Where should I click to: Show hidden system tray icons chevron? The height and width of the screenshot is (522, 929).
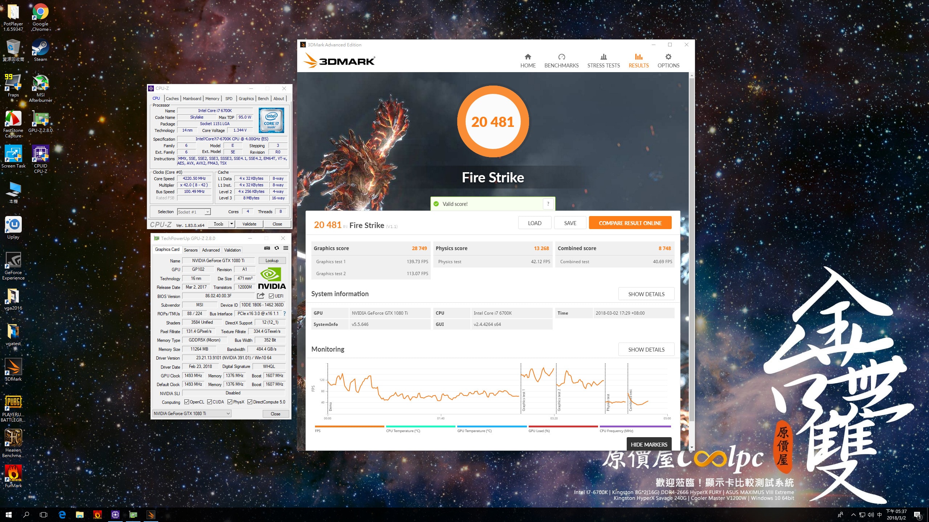click(x=853, y=515)
